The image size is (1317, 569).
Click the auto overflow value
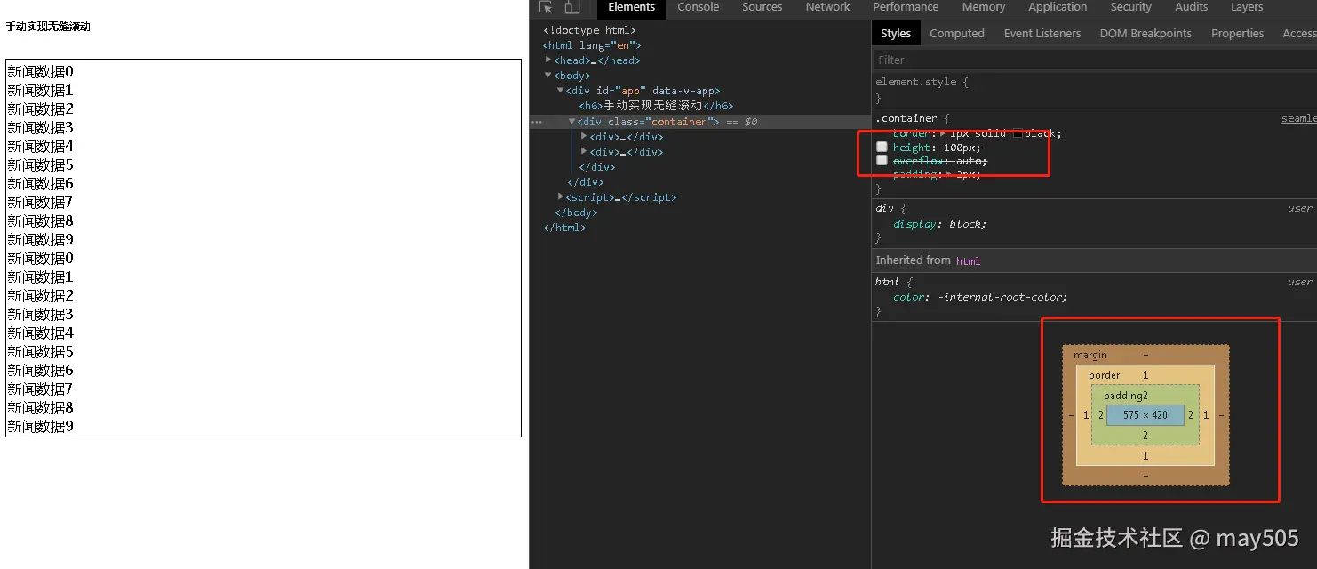[969, 161]
